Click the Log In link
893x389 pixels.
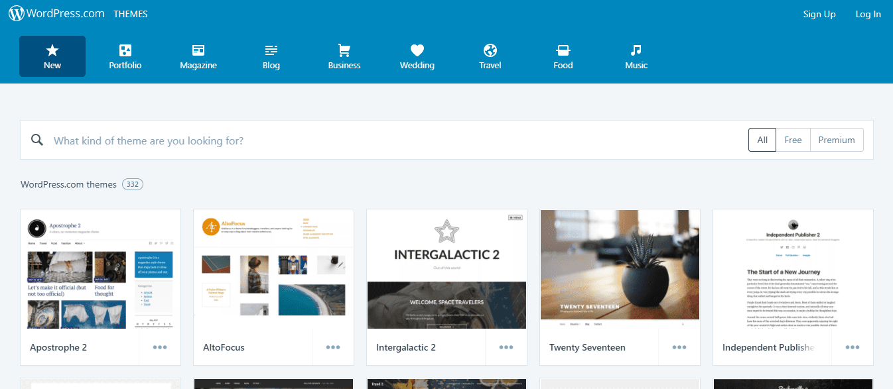[x=868, y=14]
